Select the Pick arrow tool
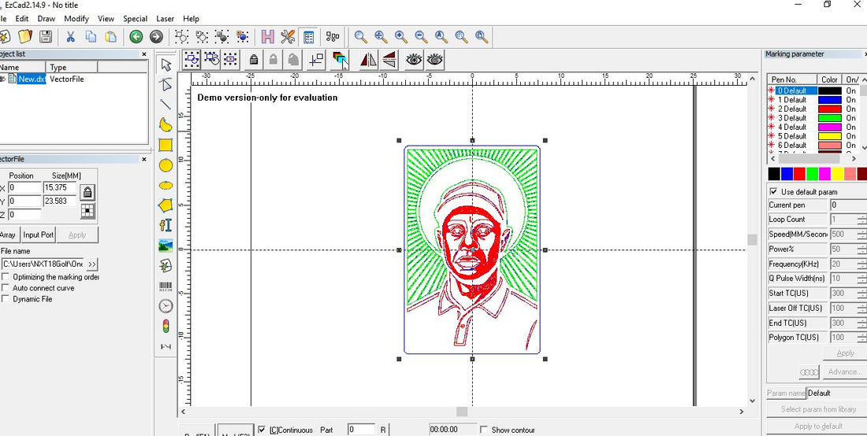 (x=166, y=65)
